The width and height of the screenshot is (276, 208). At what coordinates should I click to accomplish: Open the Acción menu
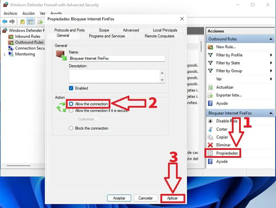coord(28,13)
